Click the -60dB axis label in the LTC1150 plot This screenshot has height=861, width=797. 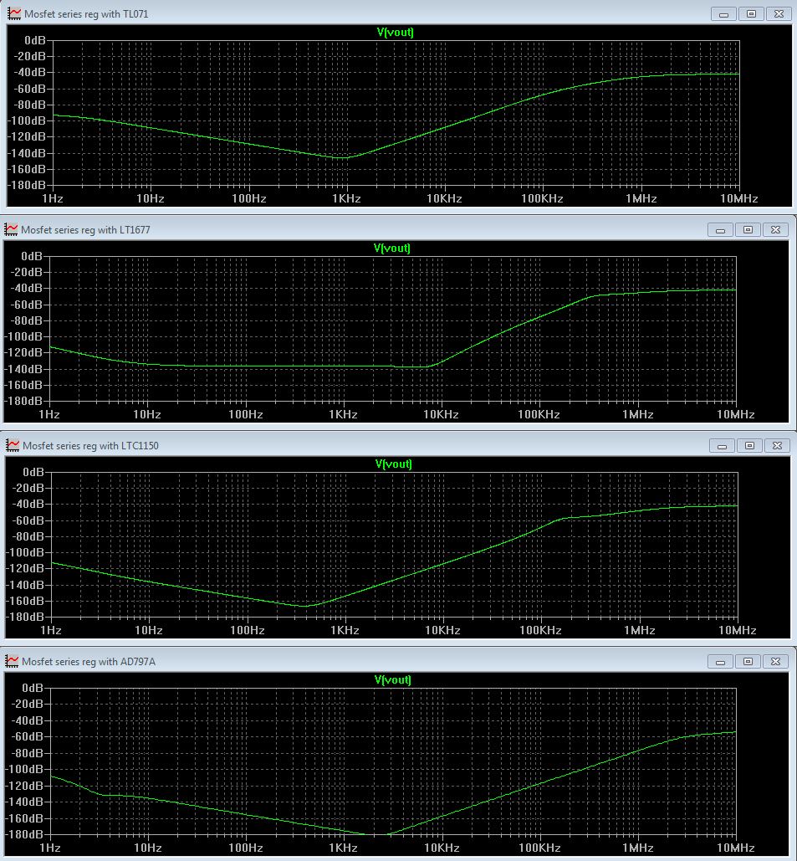[28, 520]
